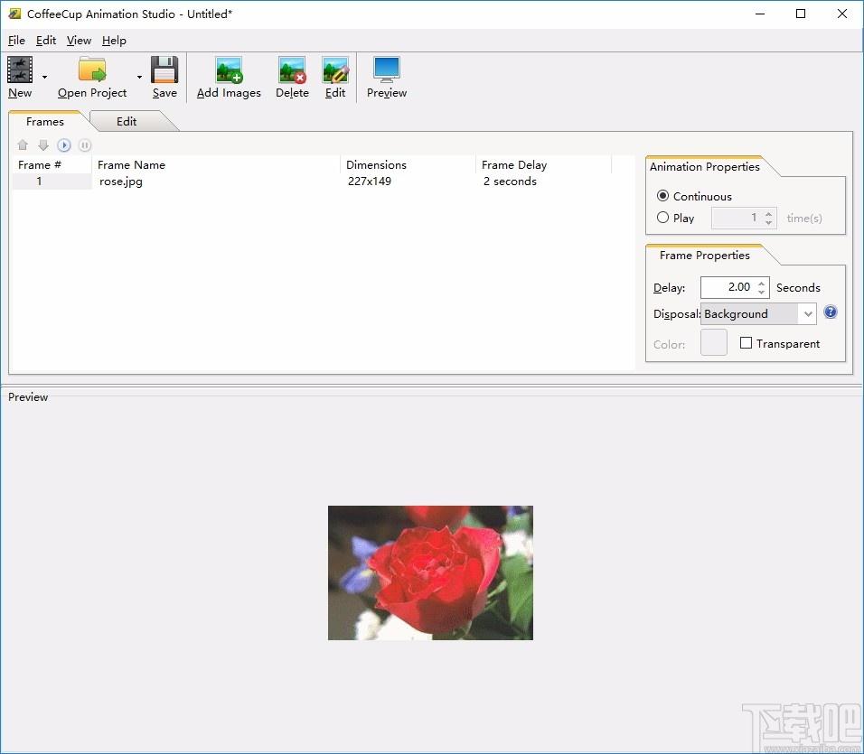Click the Edit image toolbar icon

[x=335, y=70]
